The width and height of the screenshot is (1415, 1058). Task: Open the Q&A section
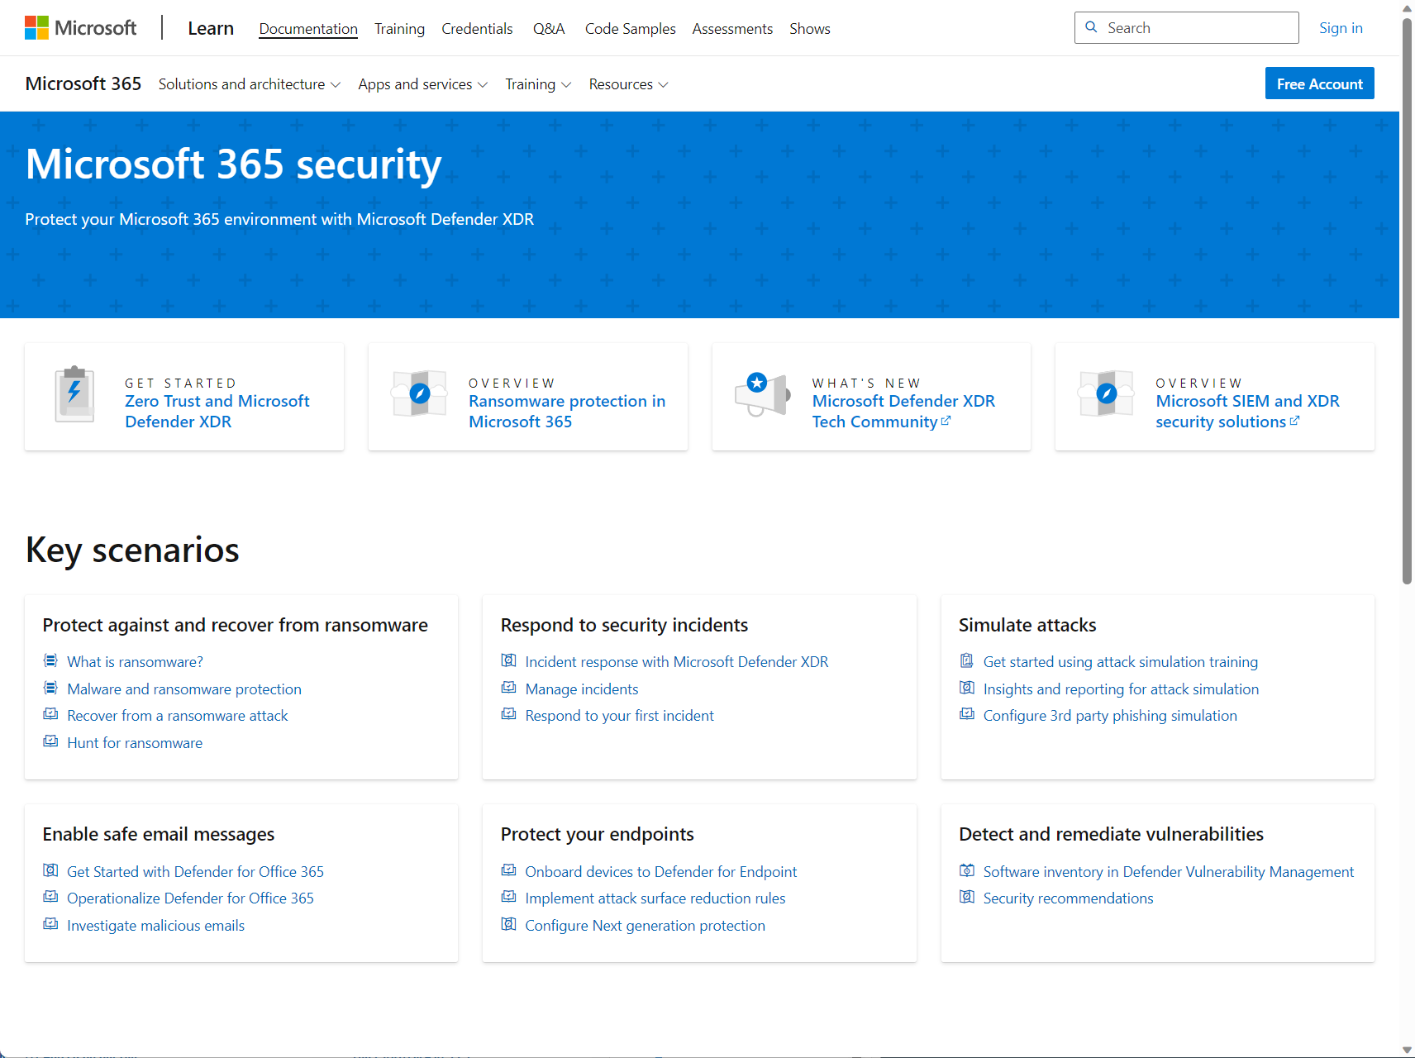(x=549, y=29)
